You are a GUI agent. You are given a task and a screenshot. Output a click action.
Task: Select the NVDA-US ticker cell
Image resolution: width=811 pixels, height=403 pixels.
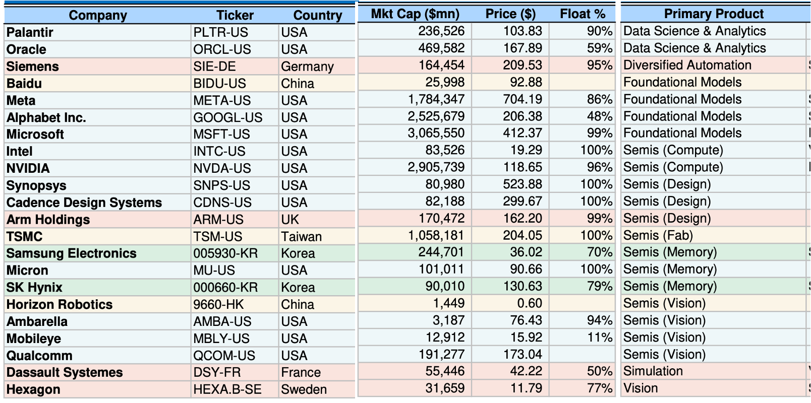(235, 169)
